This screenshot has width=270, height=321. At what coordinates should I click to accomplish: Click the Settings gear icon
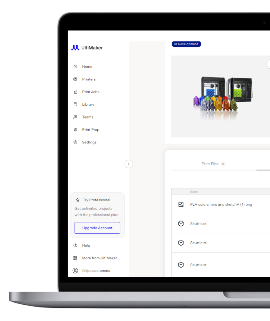tap(76, 142)
